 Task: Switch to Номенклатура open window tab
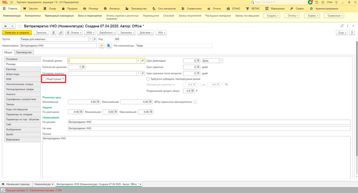coord(42,184)
